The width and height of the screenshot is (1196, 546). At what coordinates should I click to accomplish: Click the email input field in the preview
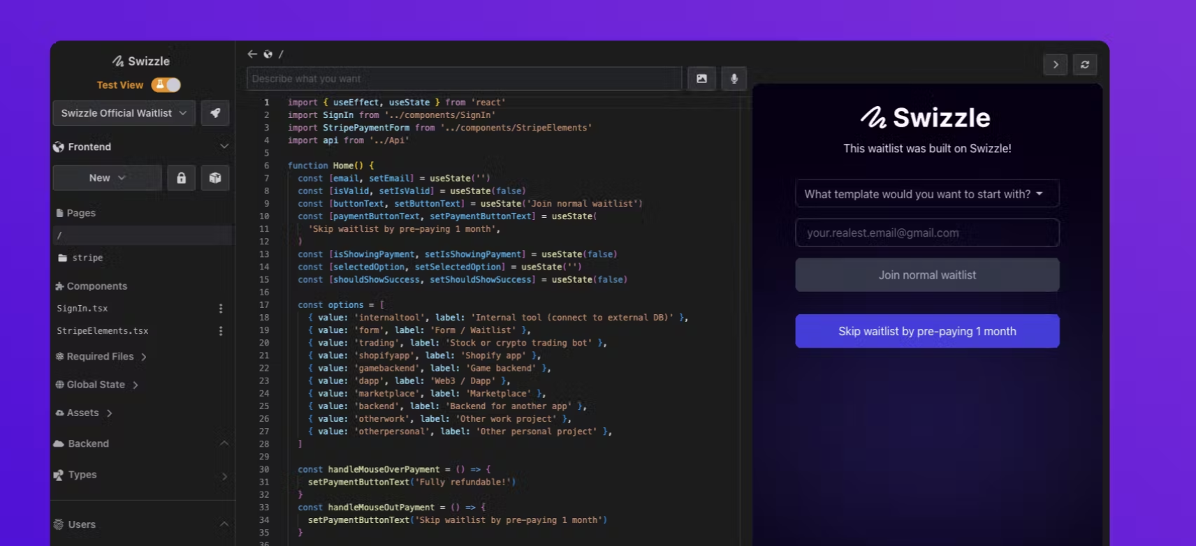(x=927, y=233)
